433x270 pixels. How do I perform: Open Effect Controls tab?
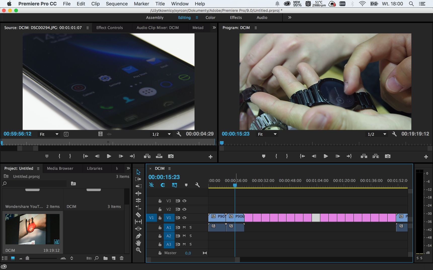(x=110, y=28)
